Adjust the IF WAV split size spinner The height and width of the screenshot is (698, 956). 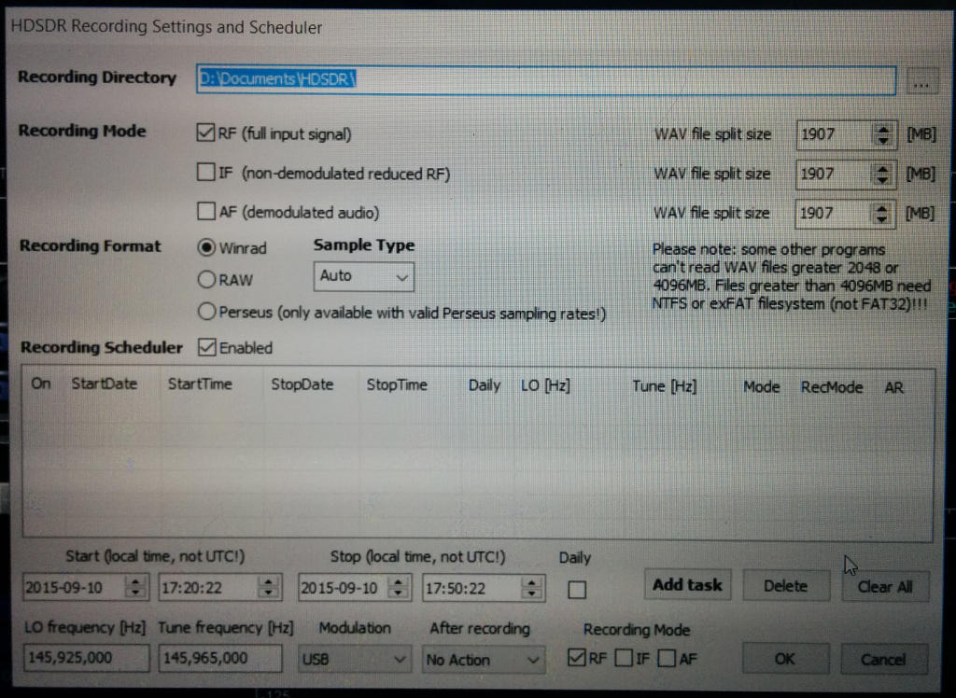[x=882, y=174]
